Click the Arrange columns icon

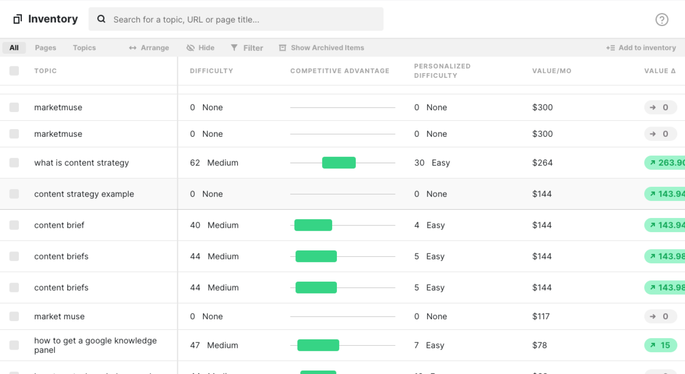pos(133,48)
